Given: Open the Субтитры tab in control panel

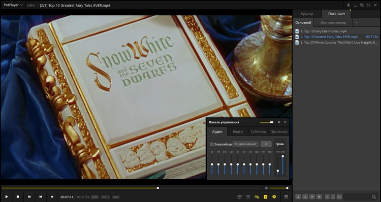Looking at the screenshot, I should [258, 131].
